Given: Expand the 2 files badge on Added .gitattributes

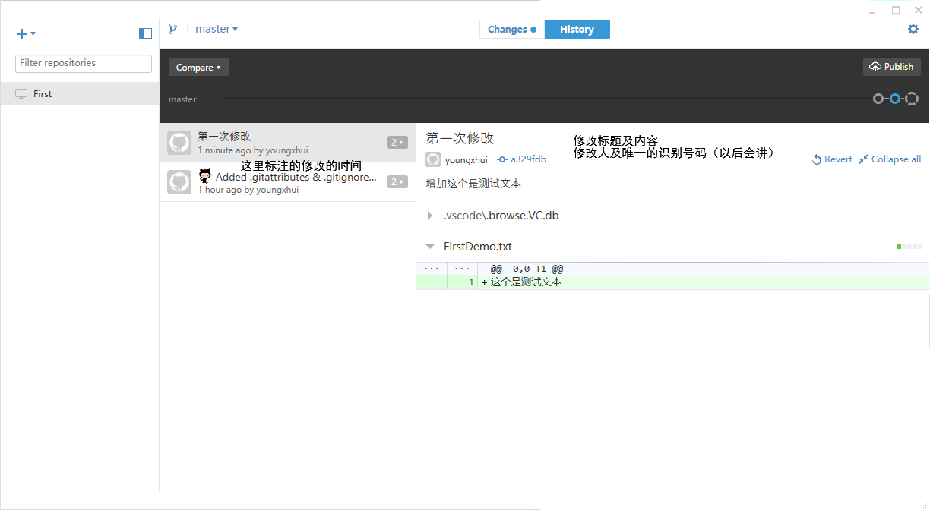Looking at the screenshot, I should pyautogui.click(x=397, y=181).
